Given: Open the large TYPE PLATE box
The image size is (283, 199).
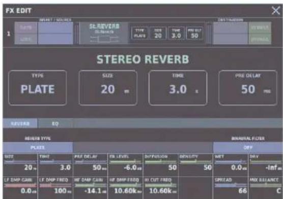Looking at the screenshot, I should point(38,88).
